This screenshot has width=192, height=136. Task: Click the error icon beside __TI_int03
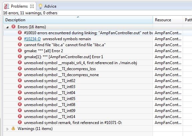(x=20, y=86)
